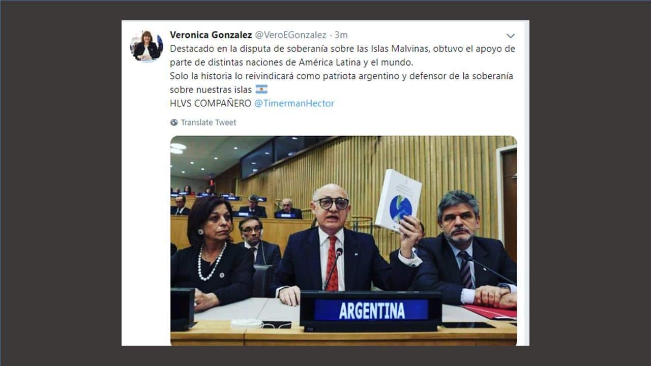Click the man wearing glasses and red tie
The height and width of the screenshot is (366, 651).
(331, 244)
